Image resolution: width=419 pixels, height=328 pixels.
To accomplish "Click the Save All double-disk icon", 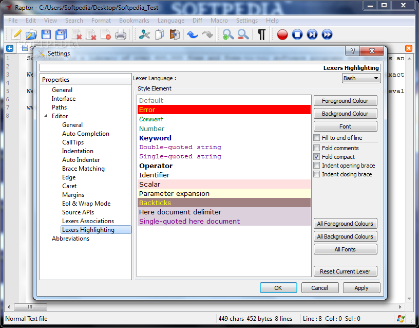I will [x=61, y=34].
